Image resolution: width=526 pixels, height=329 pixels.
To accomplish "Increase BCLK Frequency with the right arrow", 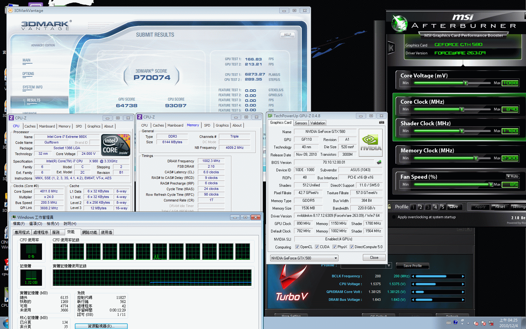I will coord(463,276).
